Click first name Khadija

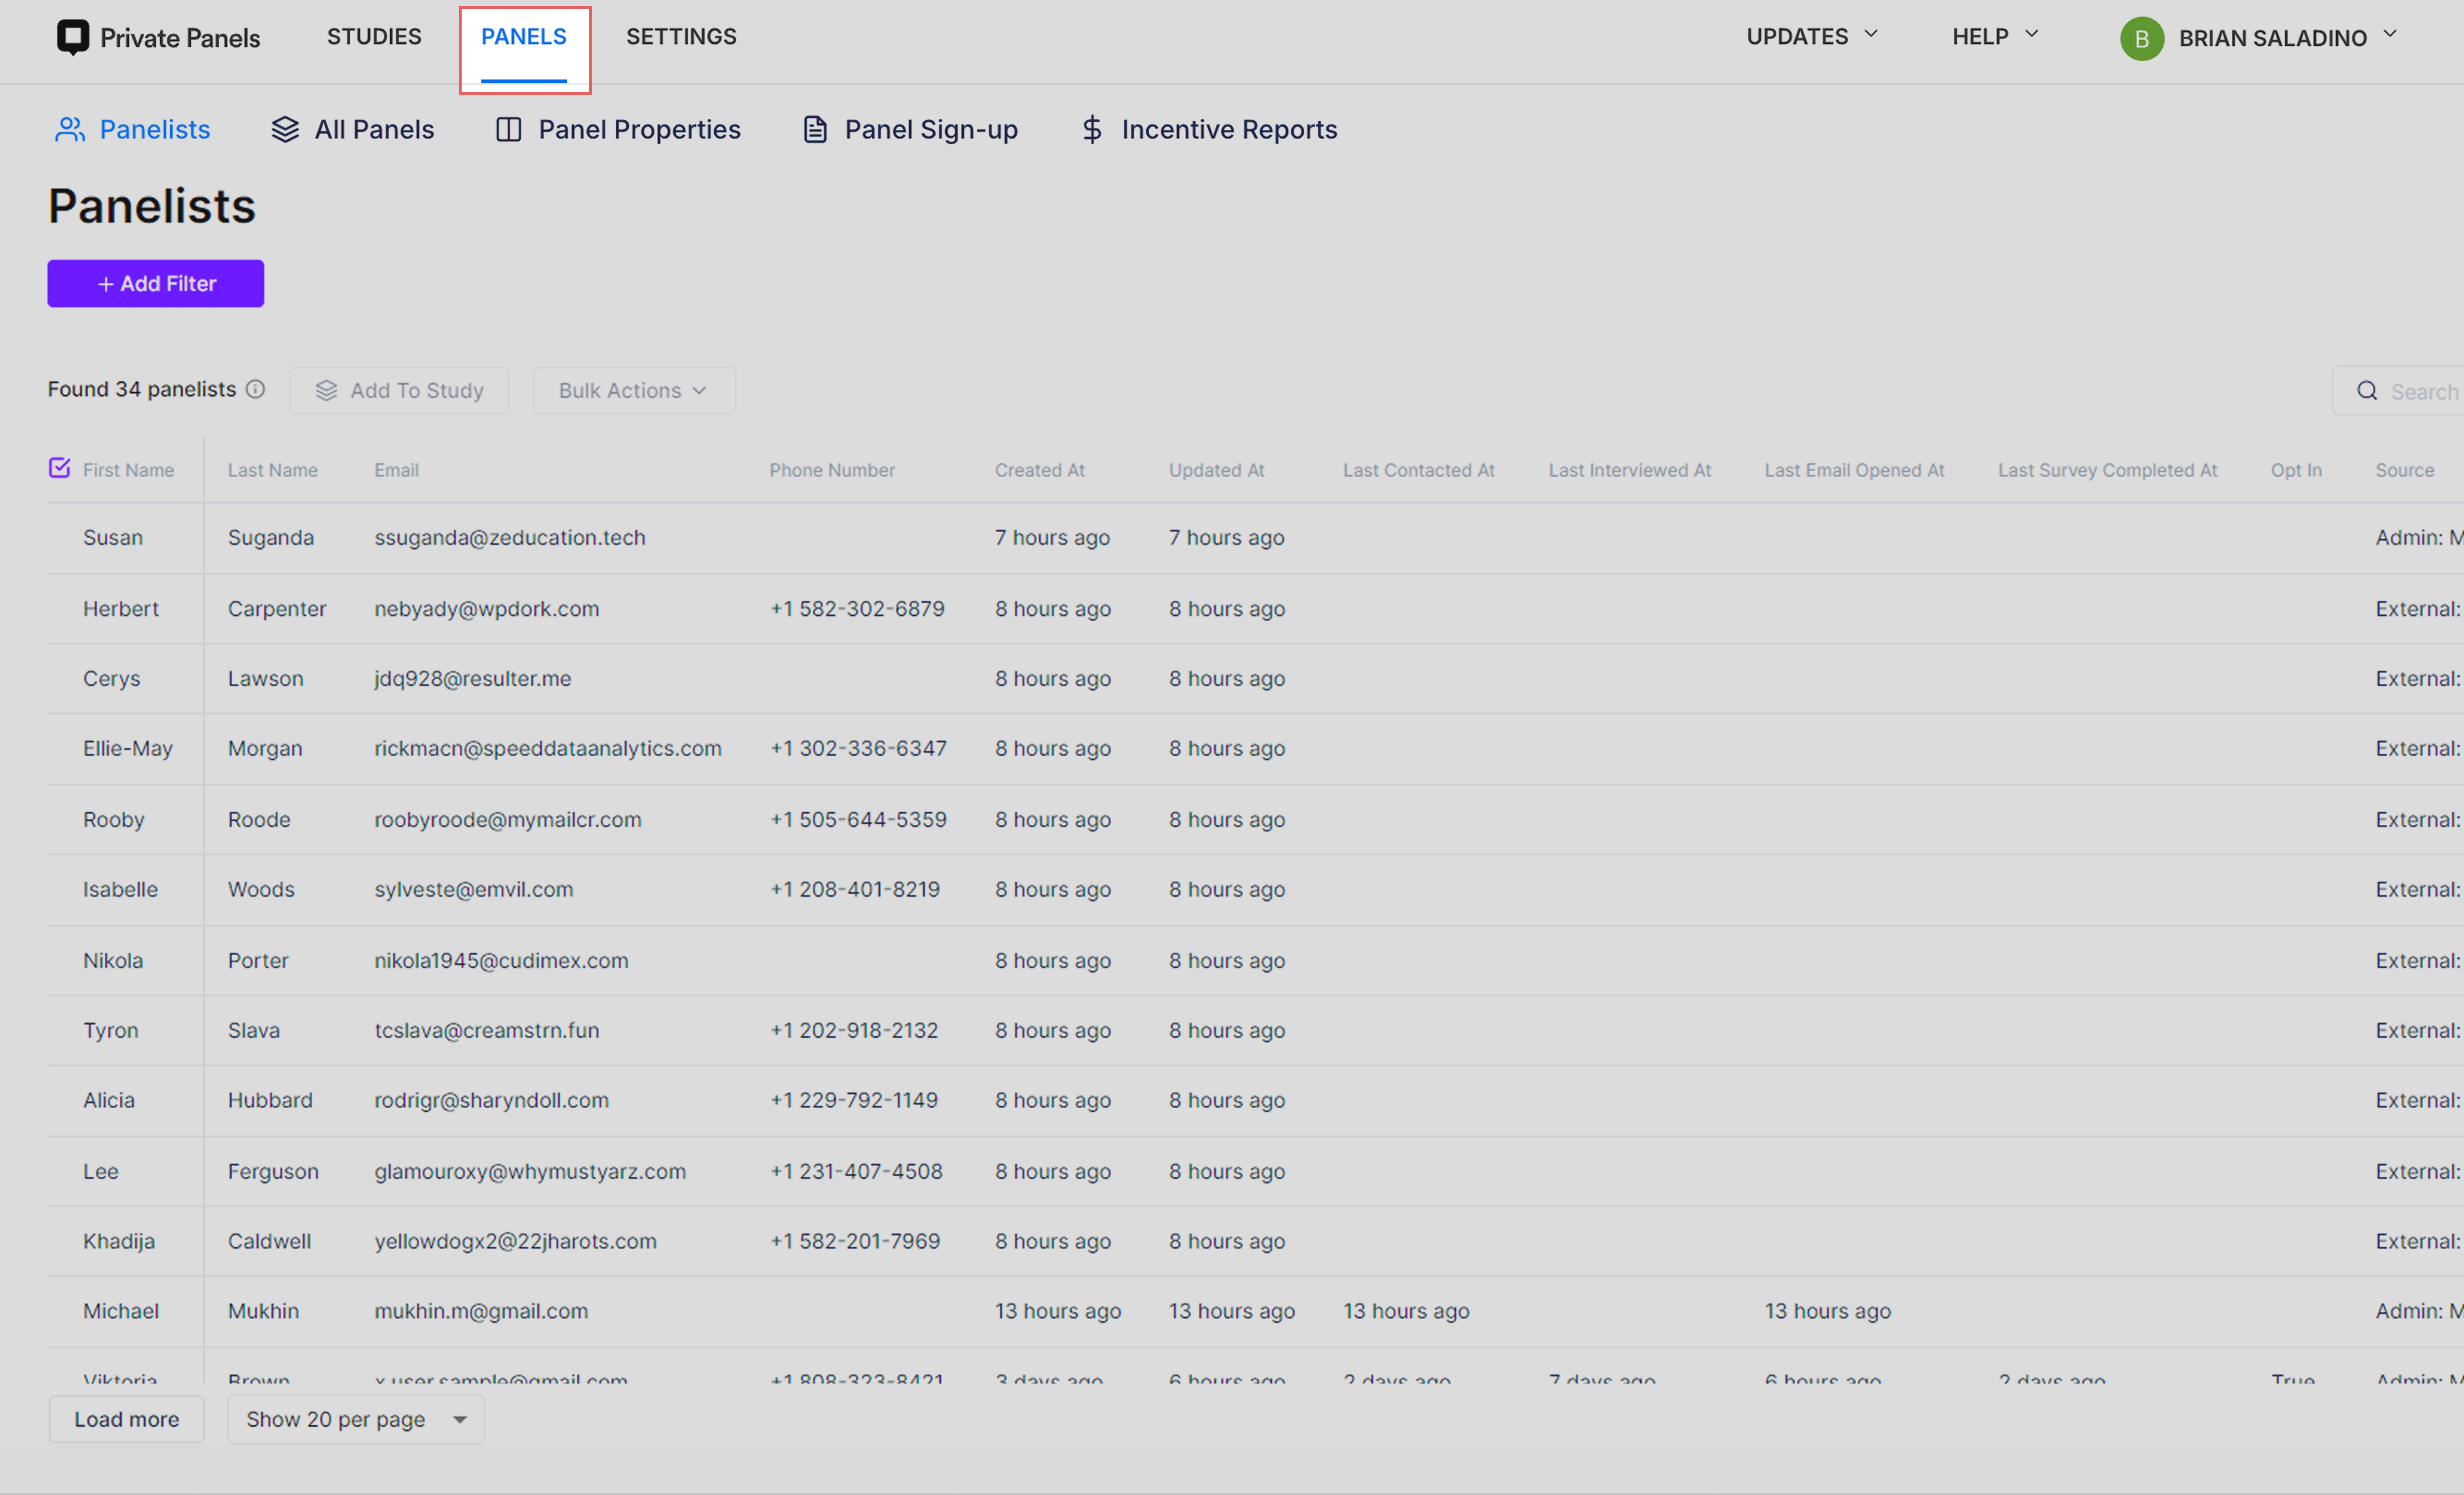click(x=119, y=1242)
